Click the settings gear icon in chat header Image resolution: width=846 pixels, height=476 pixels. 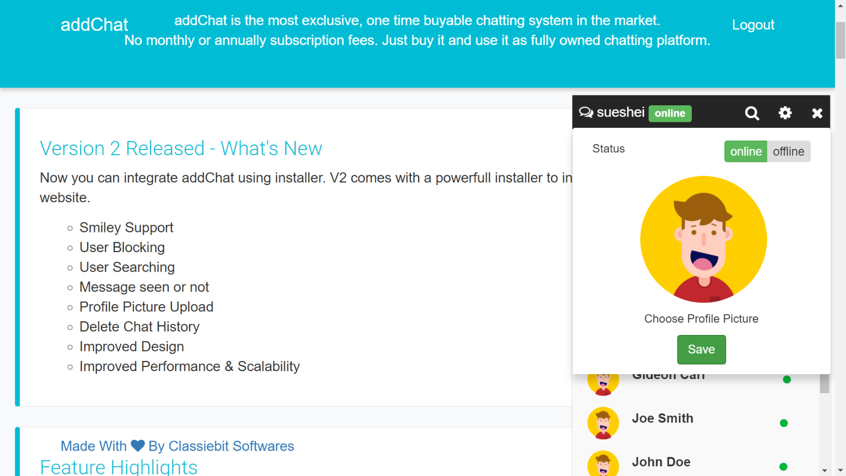785,113
